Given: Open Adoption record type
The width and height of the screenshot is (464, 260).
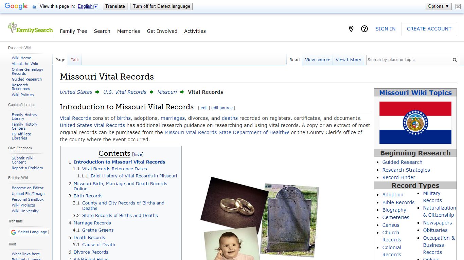Looking at the screenshot, I should coord(393,195).
